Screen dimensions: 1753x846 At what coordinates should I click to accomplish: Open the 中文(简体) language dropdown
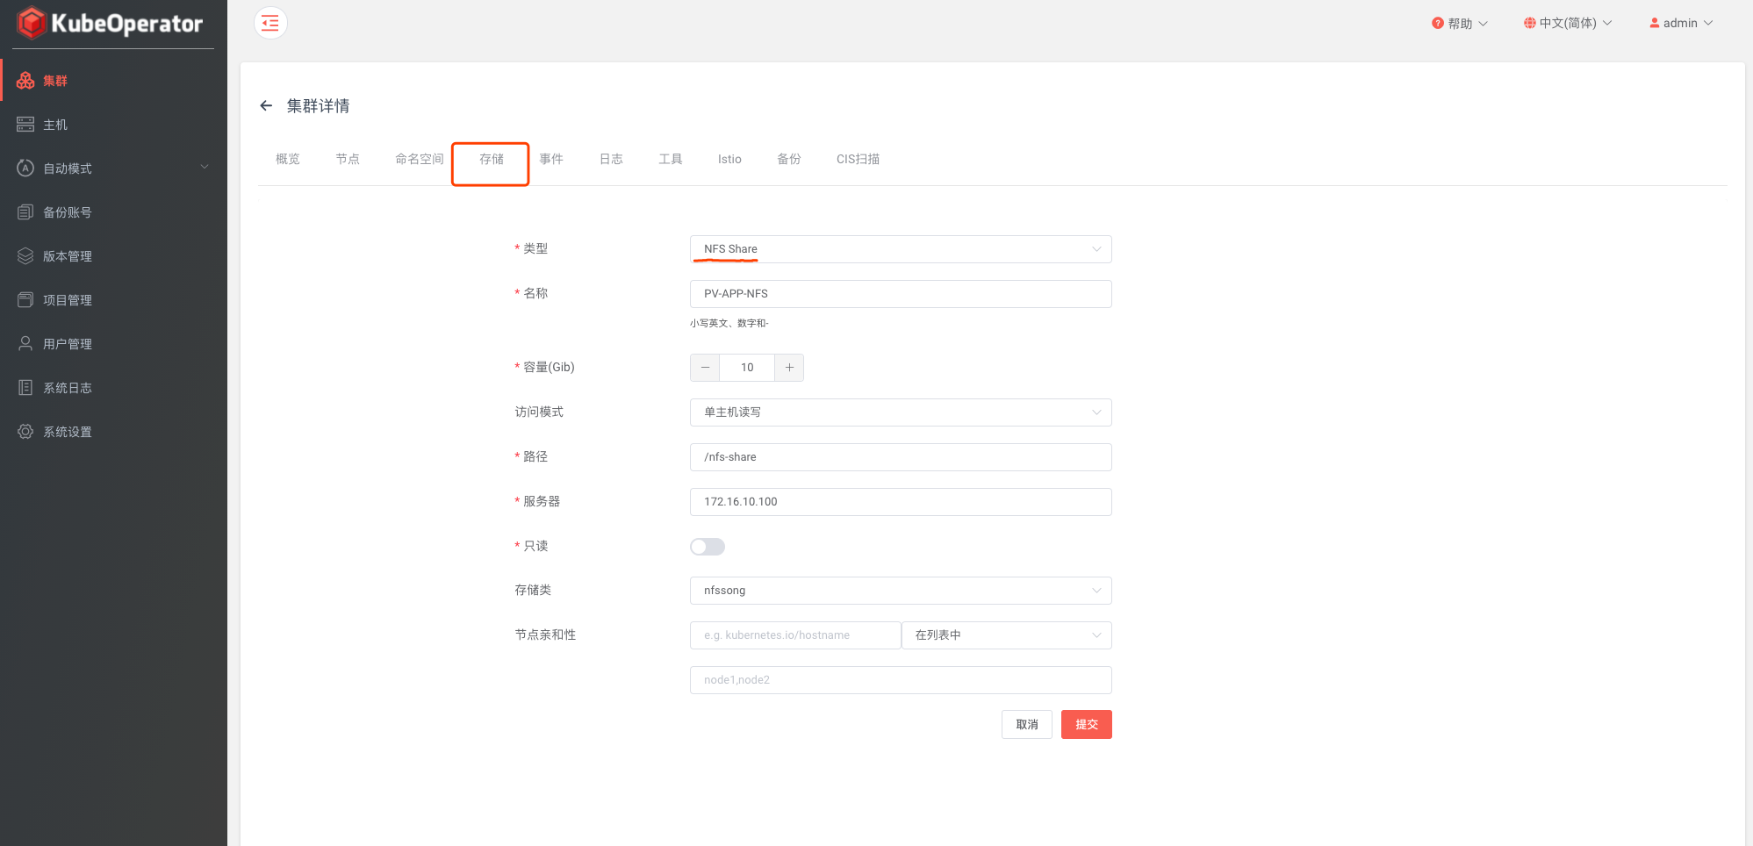[1568, 23]
